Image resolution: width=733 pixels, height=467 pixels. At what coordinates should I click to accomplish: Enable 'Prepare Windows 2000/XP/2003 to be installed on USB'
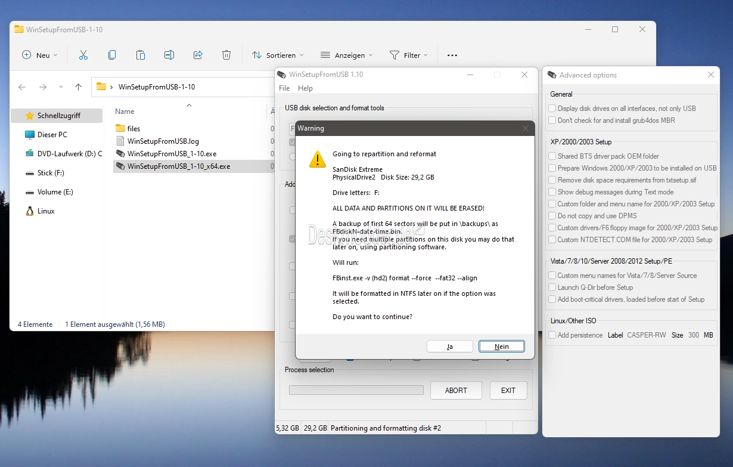coord(552,168)
